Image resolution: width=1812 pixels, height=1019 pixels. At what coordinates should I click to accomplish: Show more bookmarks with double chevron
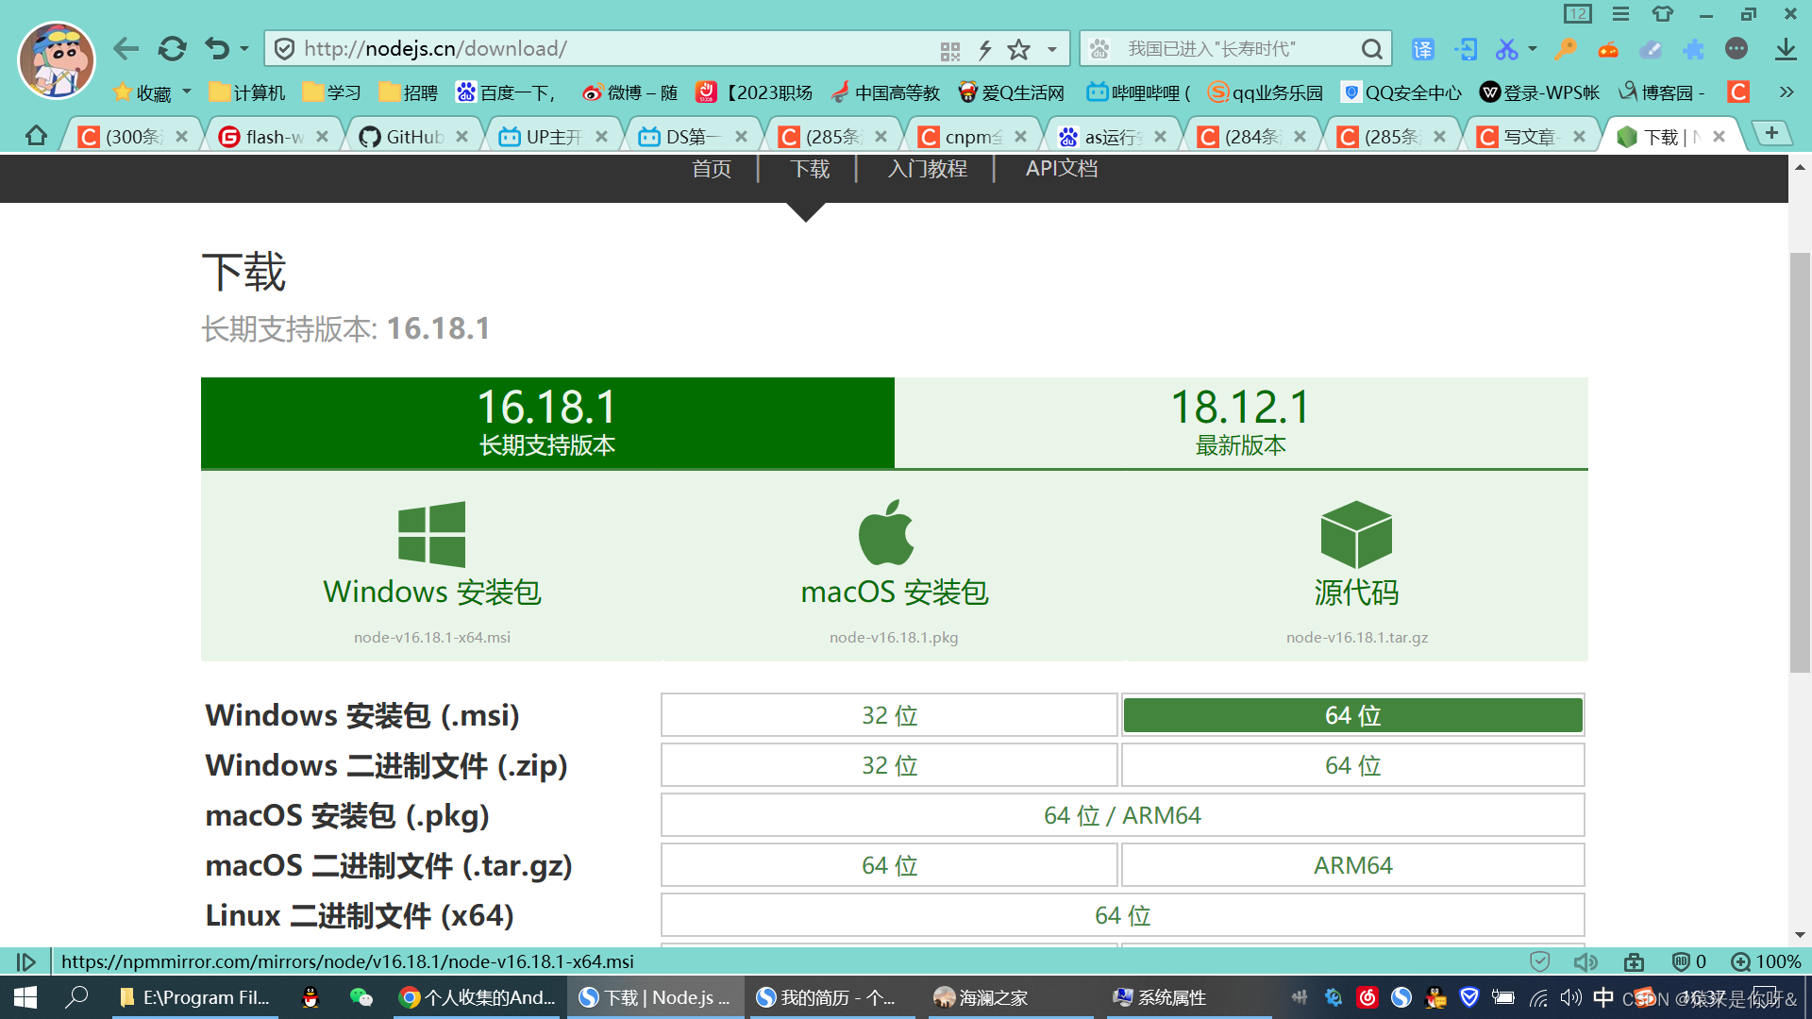pos(1786,92)
